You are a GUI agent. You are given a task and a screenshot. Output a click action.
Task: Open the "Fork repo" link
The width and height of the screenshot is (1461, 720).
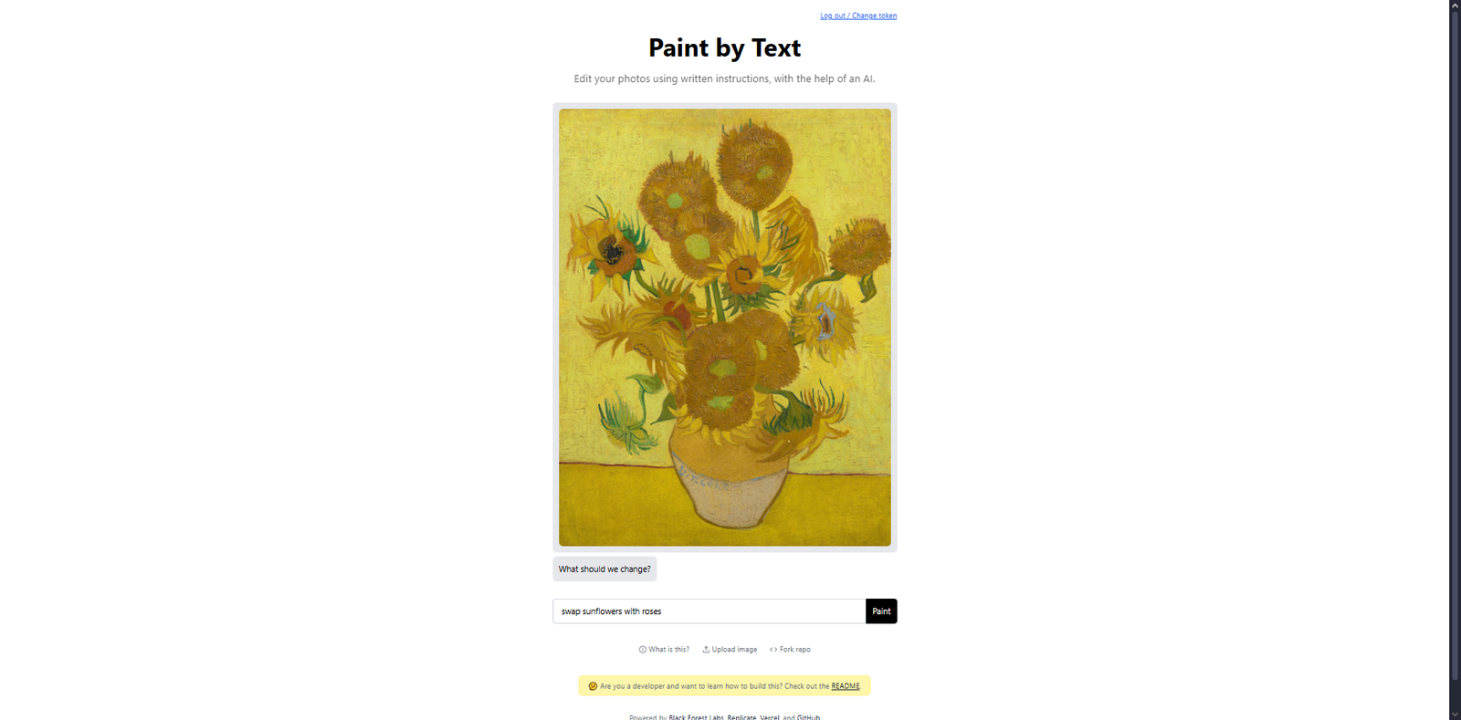[x=794, y=649]
